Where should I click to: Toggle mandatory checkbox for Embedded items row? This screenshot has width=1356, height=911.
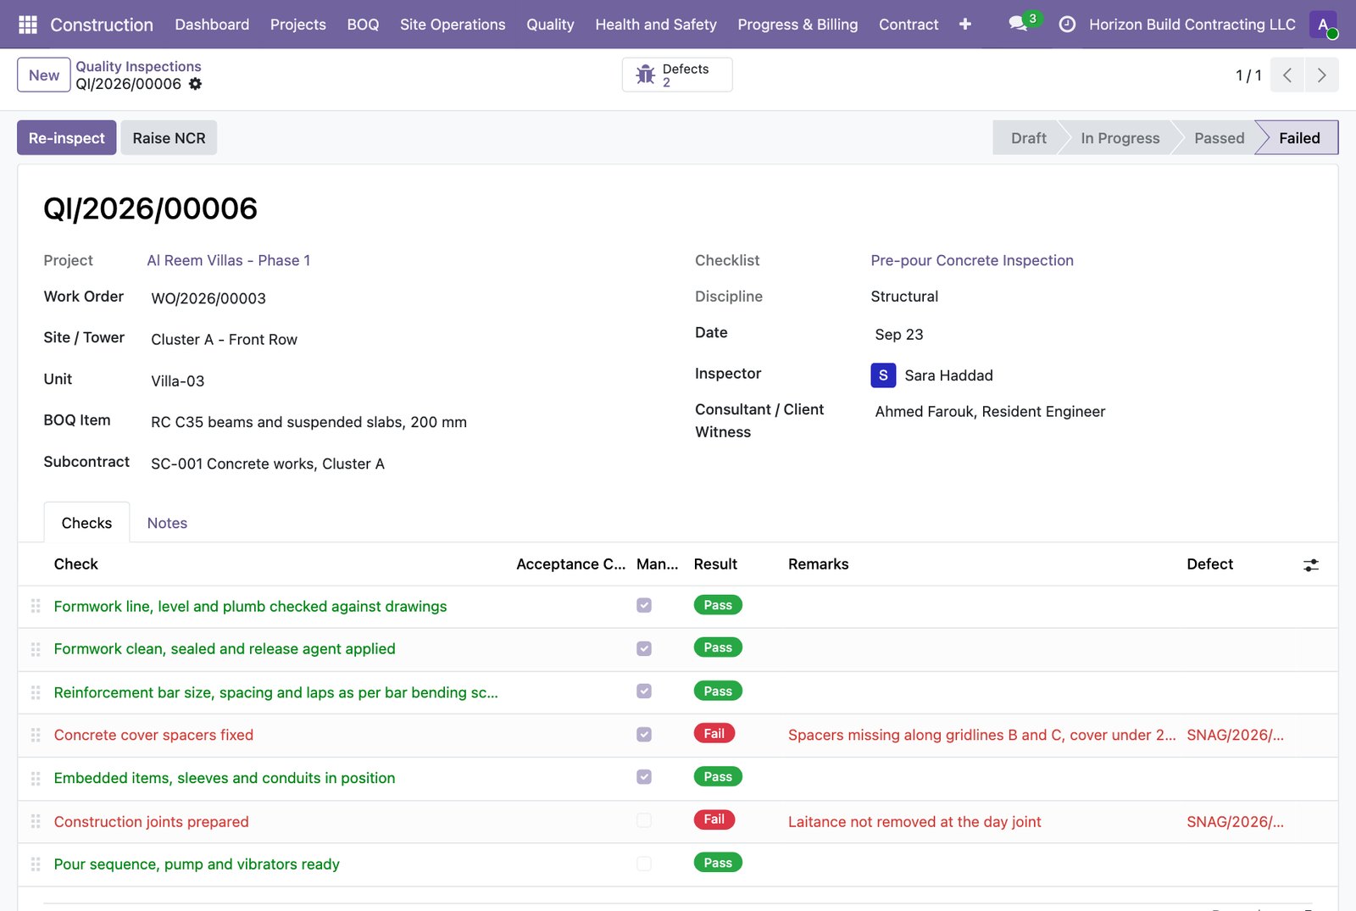[x=644, y=777]
